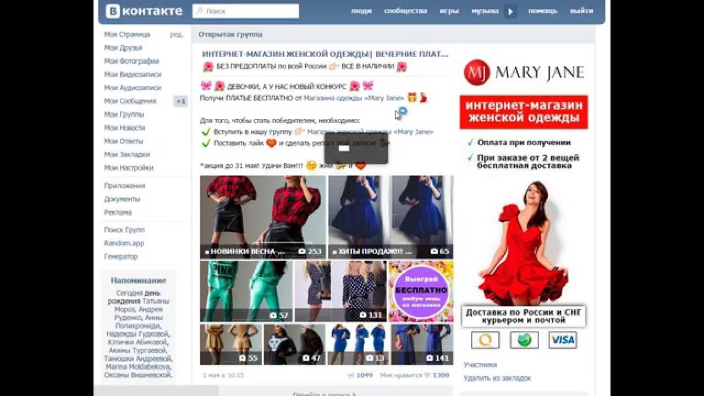Screen dimensions: 704x396
Task: Open album thumbnail with 13 photos
Action: click(358, 345)
